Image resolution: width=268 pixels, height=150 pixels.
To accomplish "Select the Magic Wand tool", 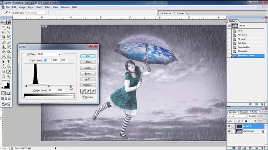I will coord(8,32).
